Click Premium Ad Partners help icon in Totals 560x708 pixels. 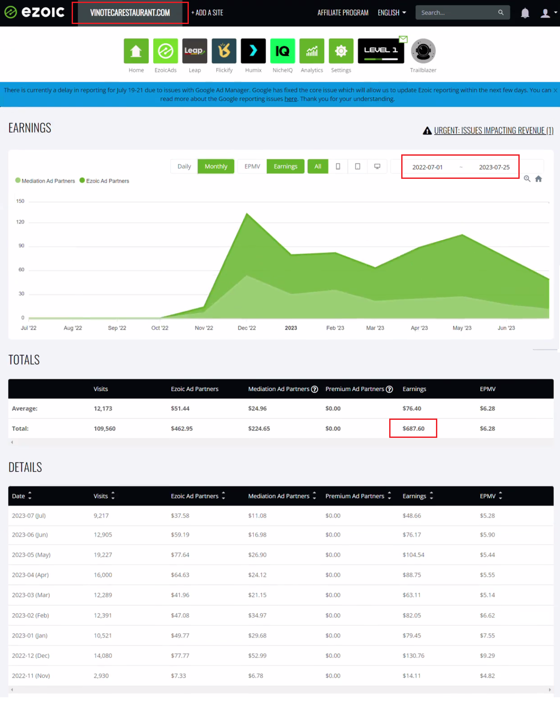pos(389,389)
